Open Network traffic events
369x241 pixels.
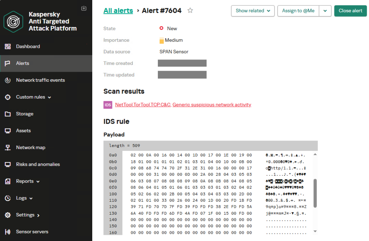pyautogui.click(x=40, y=80)
